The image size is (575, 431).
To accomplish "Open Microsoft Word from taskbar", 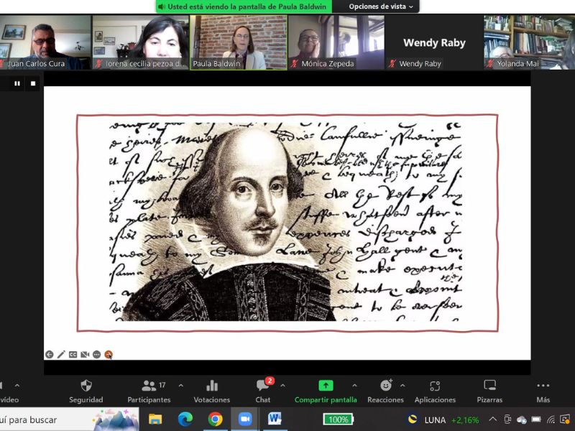I will point(275,419).
